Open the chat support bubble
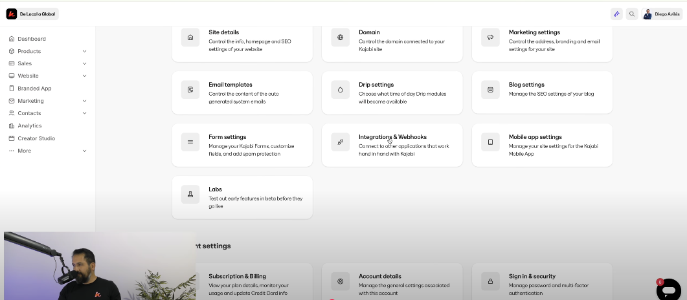The height and width of the screenshot is (300, 687). pyautogui.click(x=668, y=289)
